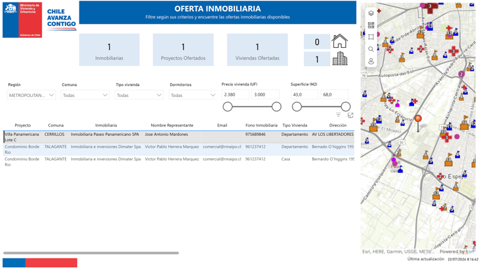484x273 pixels.
Task: Click the blue map marker numbered 13
Action: [x=430, y=26]
